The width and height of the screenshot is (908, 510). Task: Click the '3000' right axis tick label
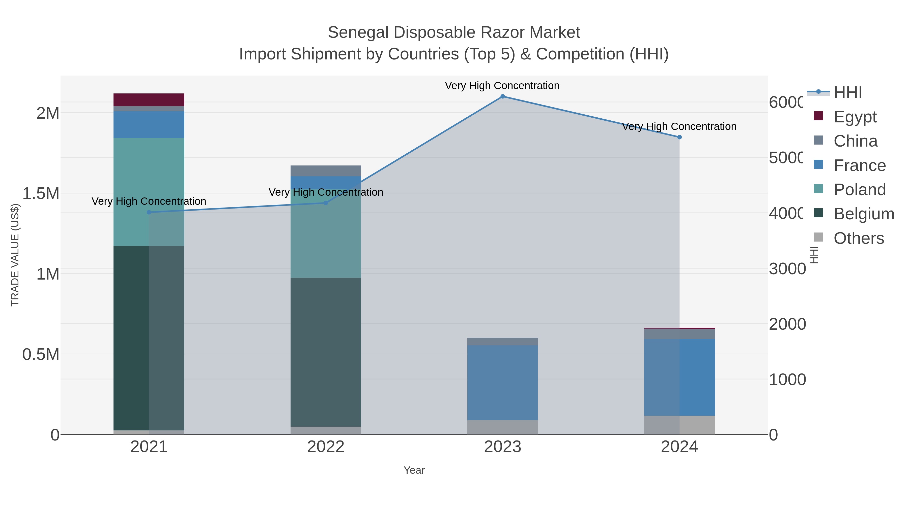pos(787,269)
